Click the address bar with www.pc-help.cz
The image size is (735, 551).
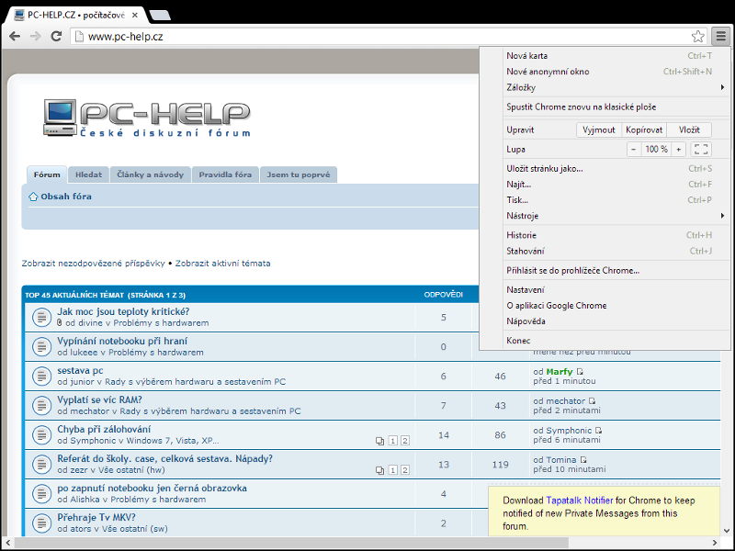[382, 36]
